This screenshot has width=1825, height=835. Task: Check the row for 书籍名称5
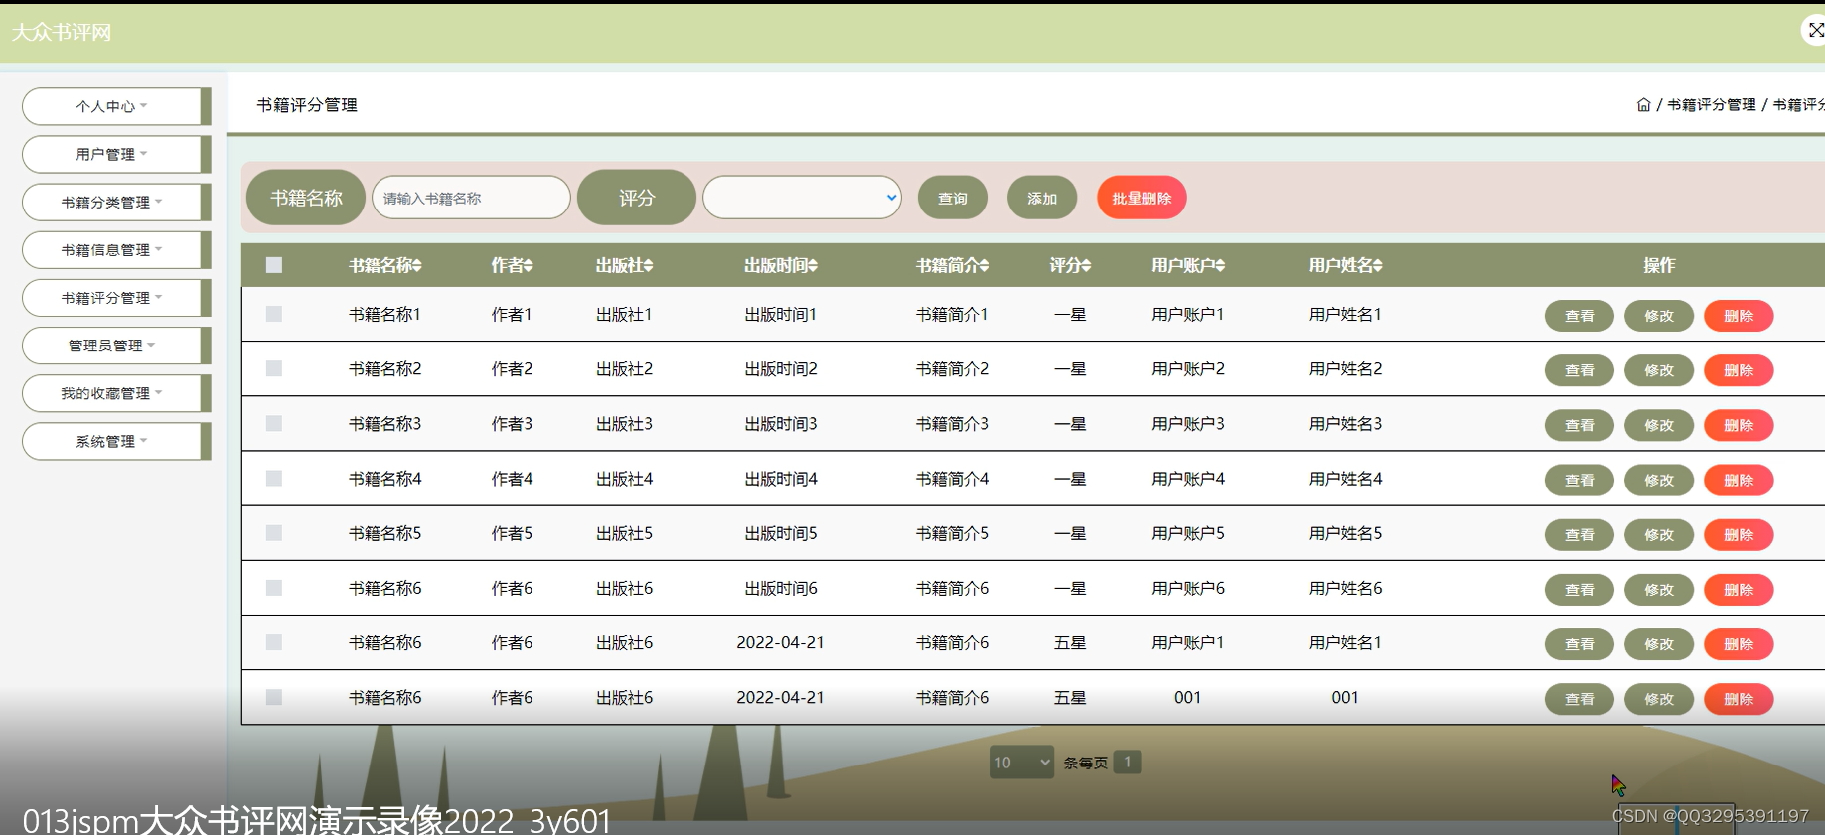[x=274, y=533]
